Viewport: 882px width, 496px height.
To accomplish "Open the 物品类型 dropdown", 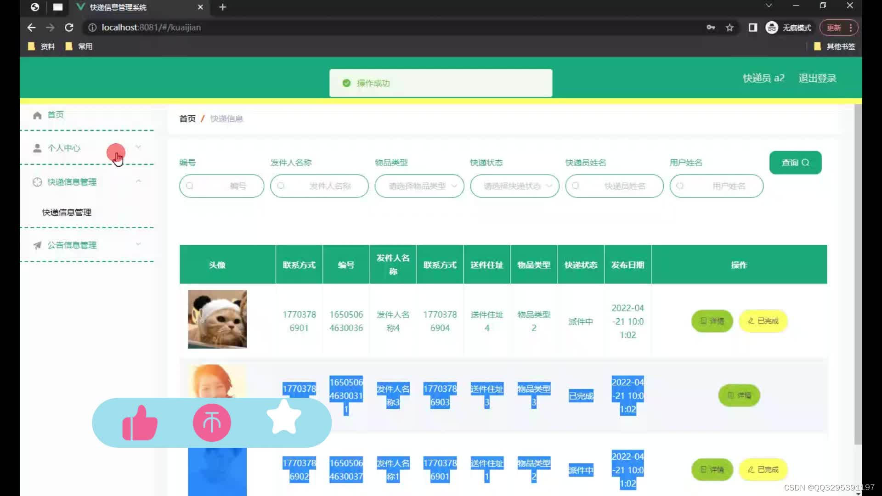I will tap(419, 186).
